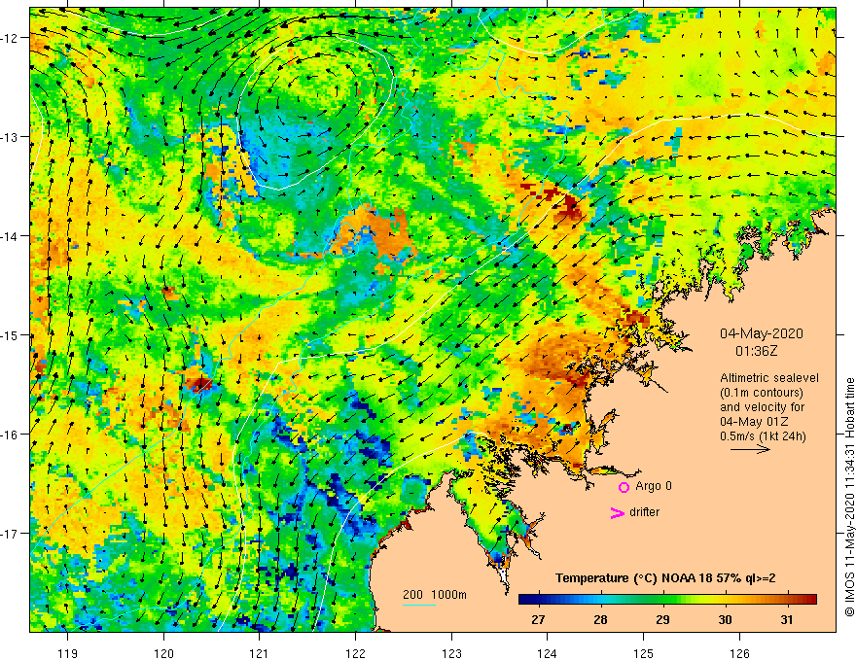Click longitude label 122 on bottom axis

tap(355, 653)
